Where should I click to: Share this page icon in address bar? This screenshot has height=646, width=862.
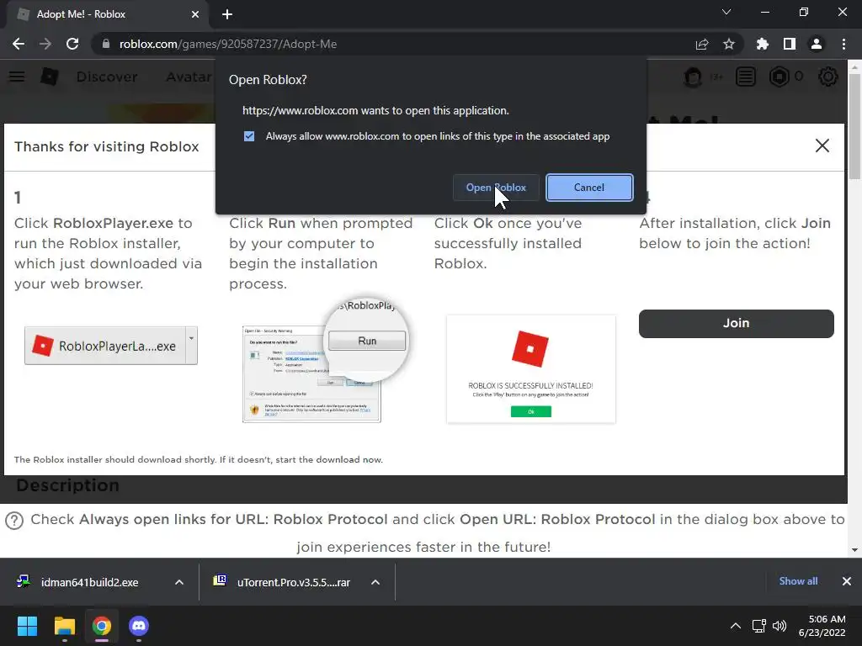tap(701, 44)
